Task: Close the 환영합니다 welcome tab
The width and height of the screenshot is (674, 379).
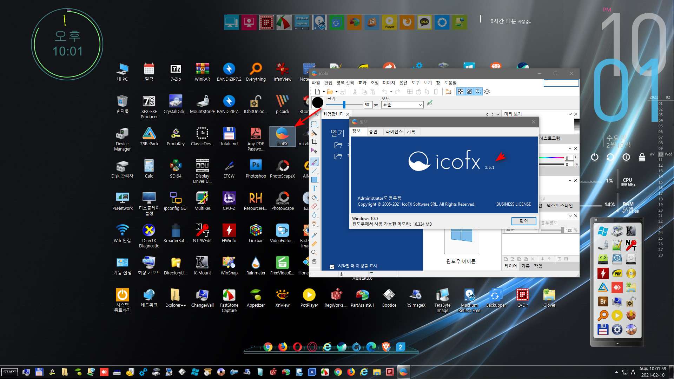Action: pos(348,114)
